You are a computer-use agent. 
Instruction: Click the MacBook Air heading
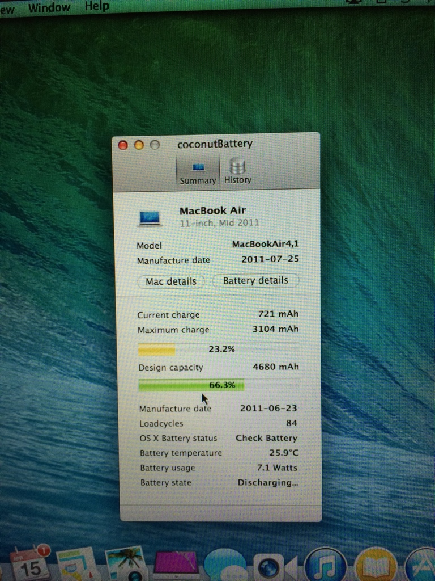pos(213,210)
